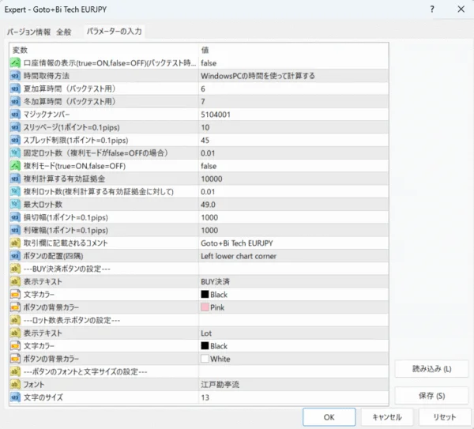Switch to the 全般 tab
The image size is (474, 429).
pos(64,32)
